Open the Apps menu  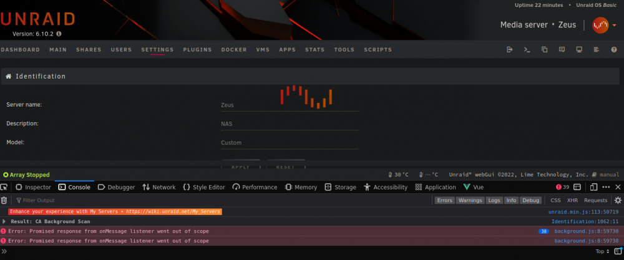coord(287,50)
